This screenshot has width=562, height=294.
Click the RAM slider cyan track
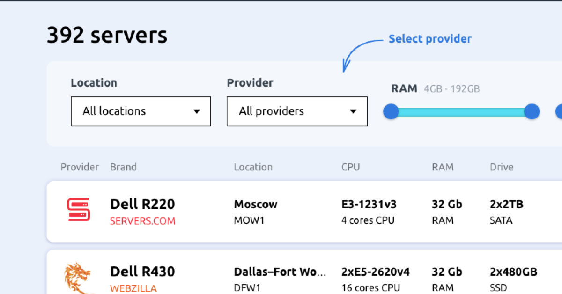(x=461, y=112)
